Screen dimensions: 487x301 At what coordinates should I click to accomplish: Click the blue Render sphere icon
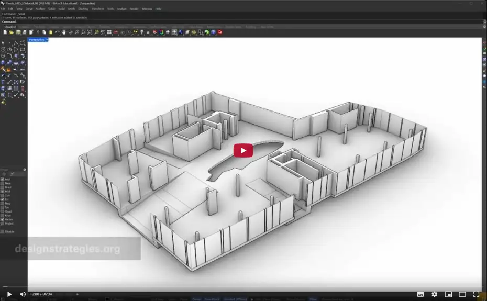click(x=181, y=32)
